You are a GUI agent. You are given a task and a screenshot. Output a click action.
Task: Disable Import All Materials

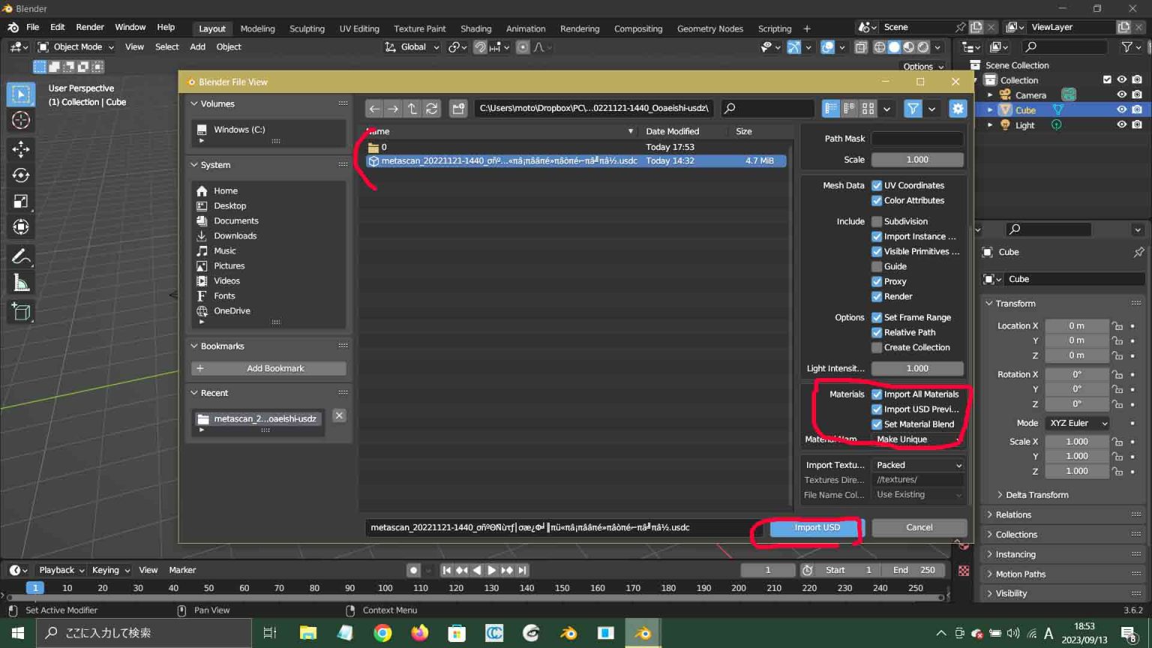877,394
